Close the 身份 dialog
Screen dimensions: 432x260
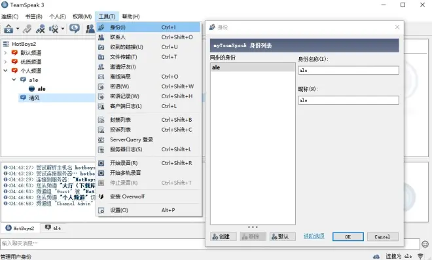tap(397, 27)
